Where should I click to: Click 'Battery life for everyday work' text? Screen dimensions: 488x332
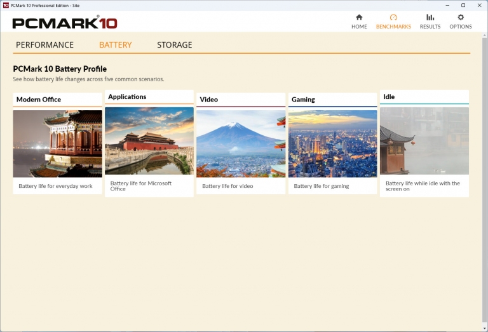point(55,186)
